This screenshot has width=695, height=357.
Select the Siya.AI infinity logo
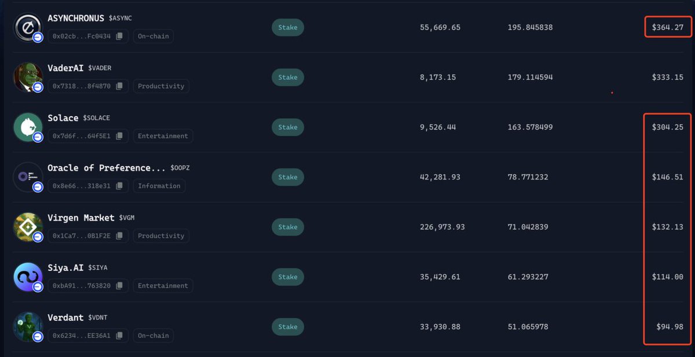coord(28,277)
